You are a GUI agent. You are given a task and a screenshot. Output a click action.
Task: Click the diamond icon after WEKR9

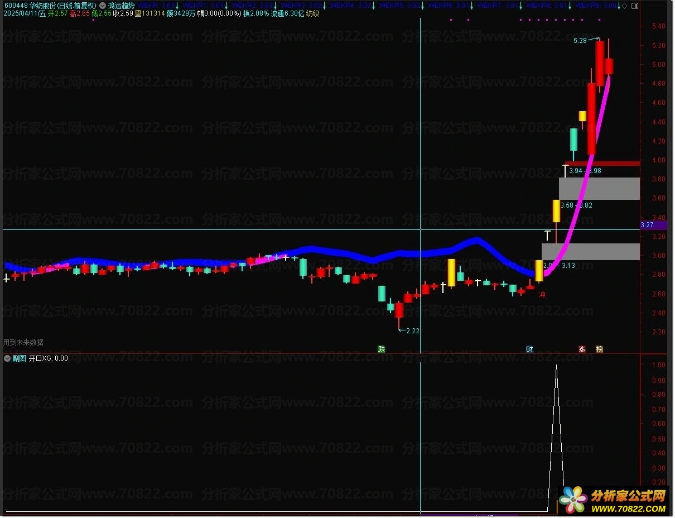pyautogui.click(x=624, y=6)
